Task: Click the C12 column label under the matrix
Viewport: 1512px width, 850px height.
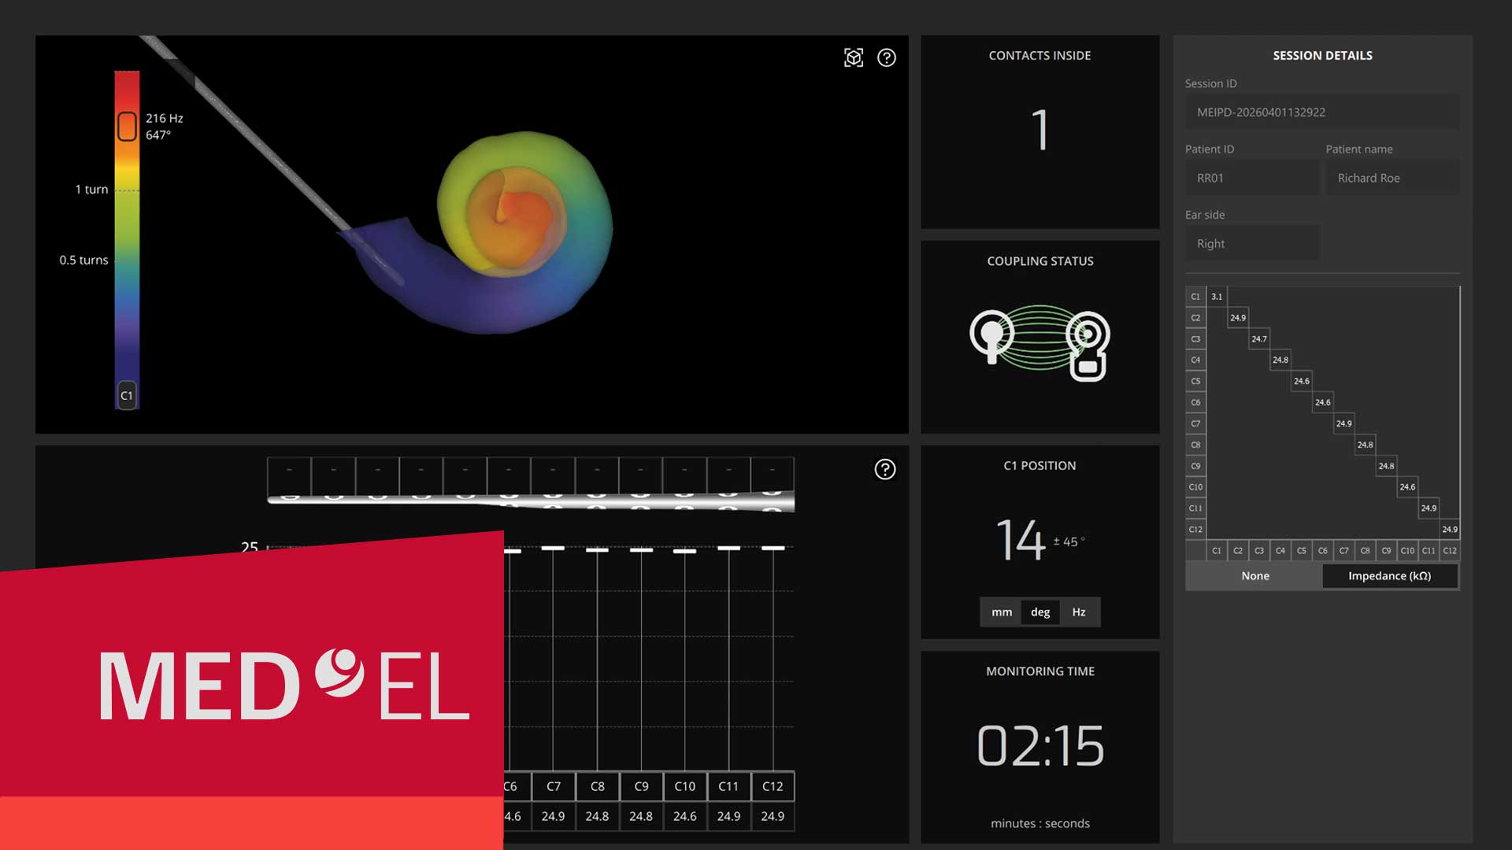Action: 1450,551
